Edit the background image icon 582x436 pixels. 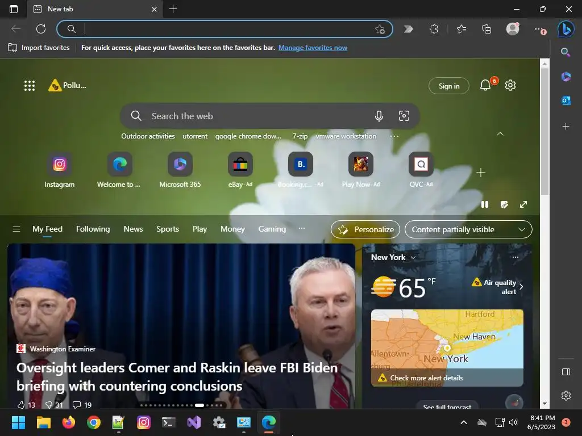504,204
